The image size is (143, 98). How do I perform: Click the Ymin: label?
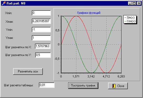9,30
